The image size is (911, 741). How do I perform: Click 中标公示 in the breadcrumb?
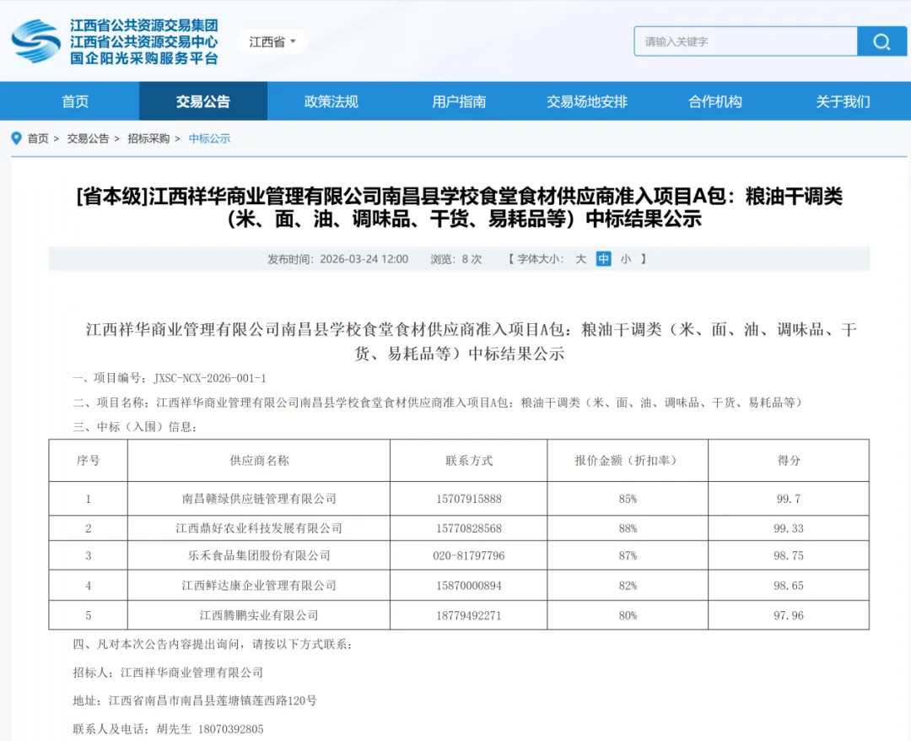210,138
